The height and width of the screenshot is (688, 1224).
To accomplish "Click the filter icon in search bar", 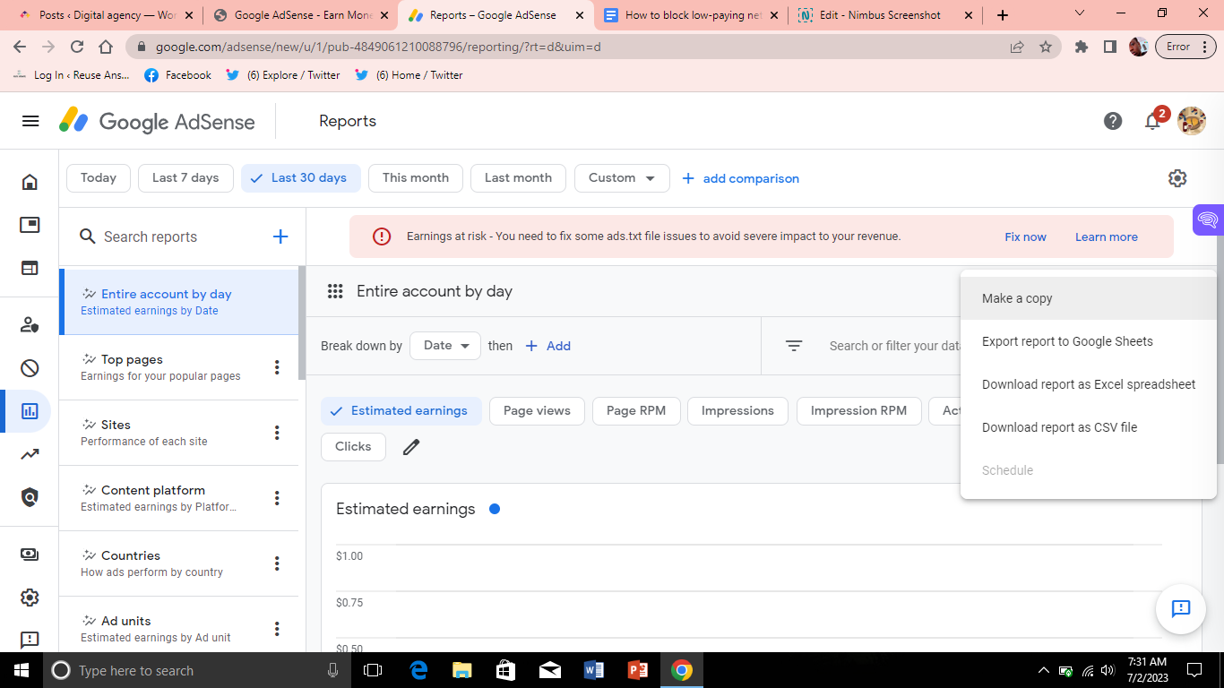I will [x=794, y=346].
